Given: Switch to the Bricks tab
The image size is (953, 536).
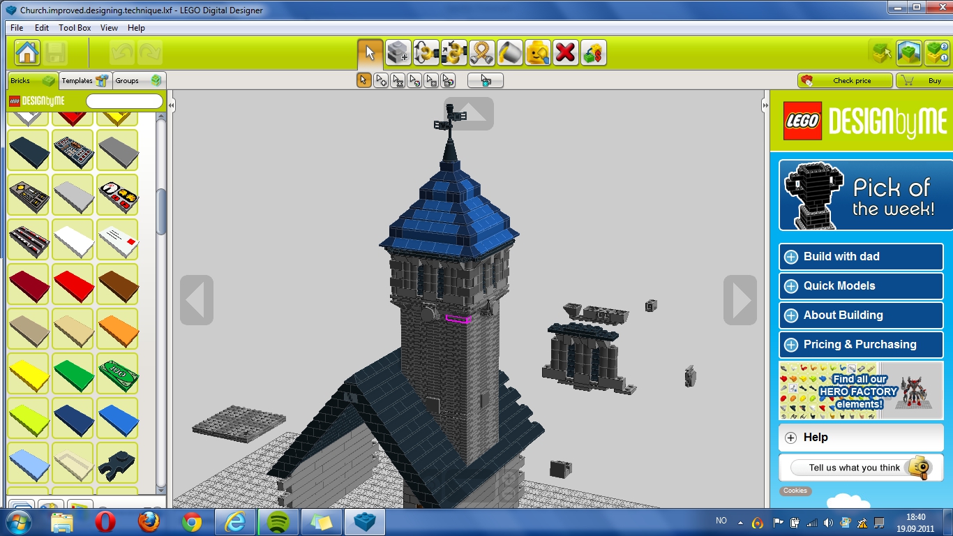Looking at the screenshot, I should [x=32, y=80].
